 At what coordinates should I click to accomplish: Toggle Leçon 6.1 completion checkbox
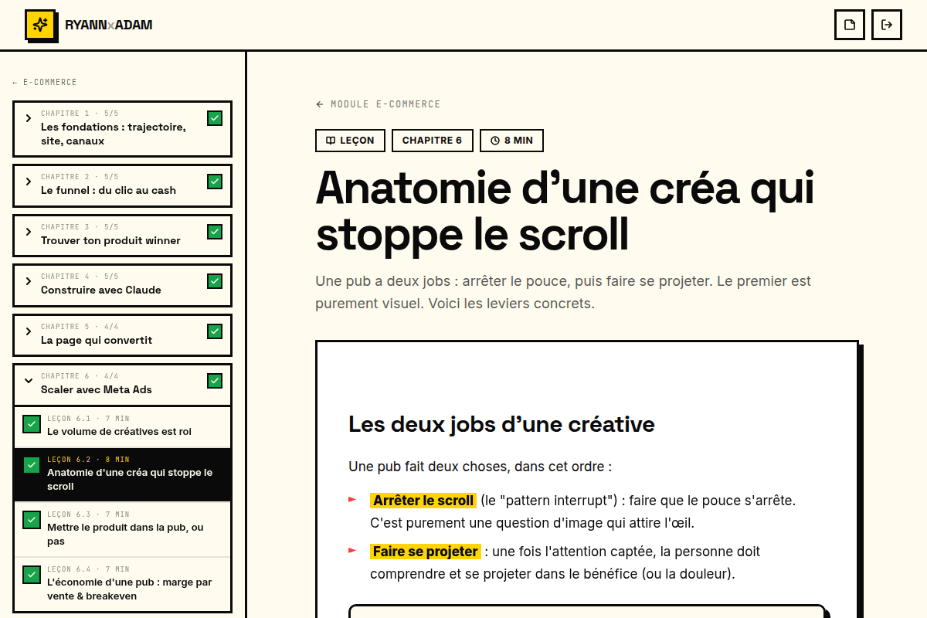tap(32, 424)
